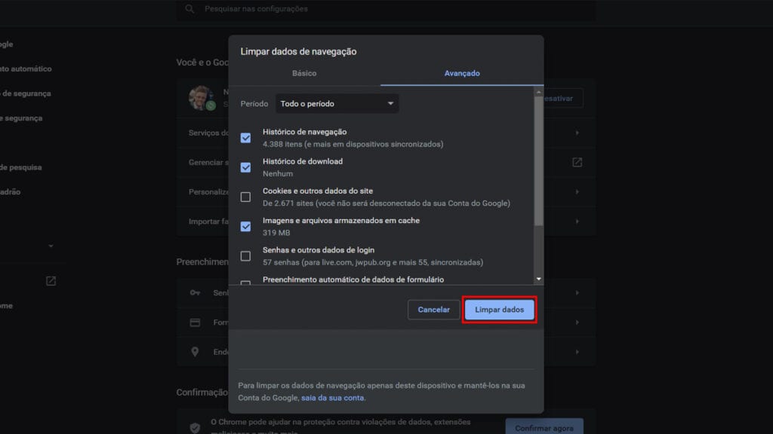Switch to the Básico tab
This screenshot has width=773, height=434.
point(304,73)
